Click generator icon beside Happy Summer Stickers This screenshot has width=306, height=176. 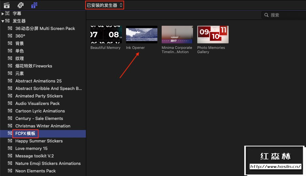10,140
